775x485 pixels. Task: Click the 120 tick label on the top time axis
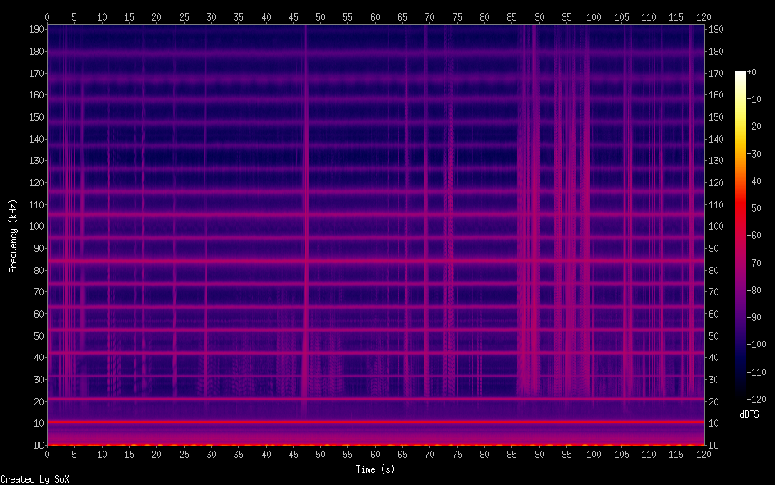pyautogui.click(x=704, y=16)
